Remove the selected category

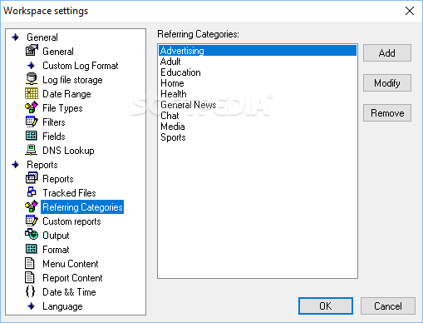pyautogui.click(x=387, y=113)
